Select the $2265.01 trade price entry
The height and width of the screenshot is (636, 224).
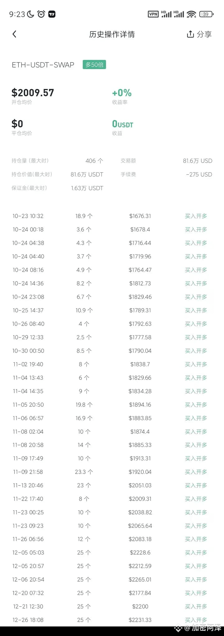click(x=140, y=579)
